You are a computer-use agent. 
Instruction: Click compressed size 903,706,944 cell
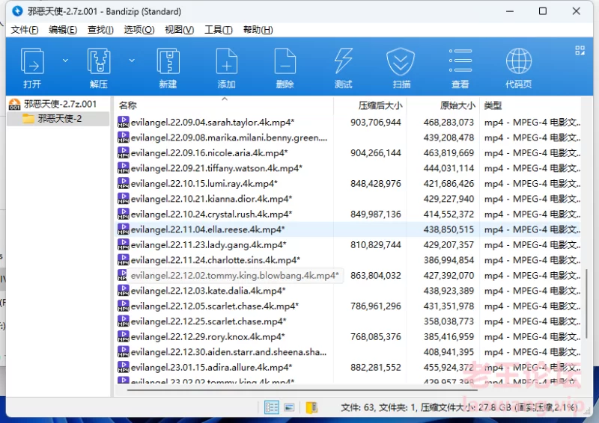tap(376, 122)
